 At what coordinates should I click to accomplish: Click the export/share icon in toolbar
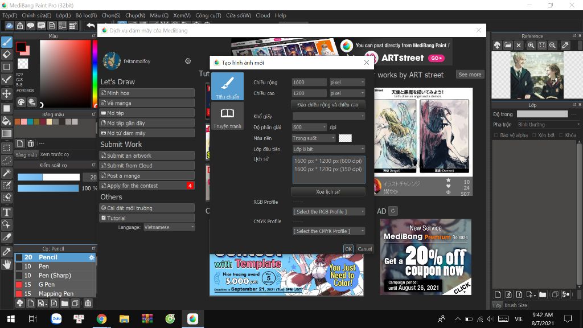(20, 25)
